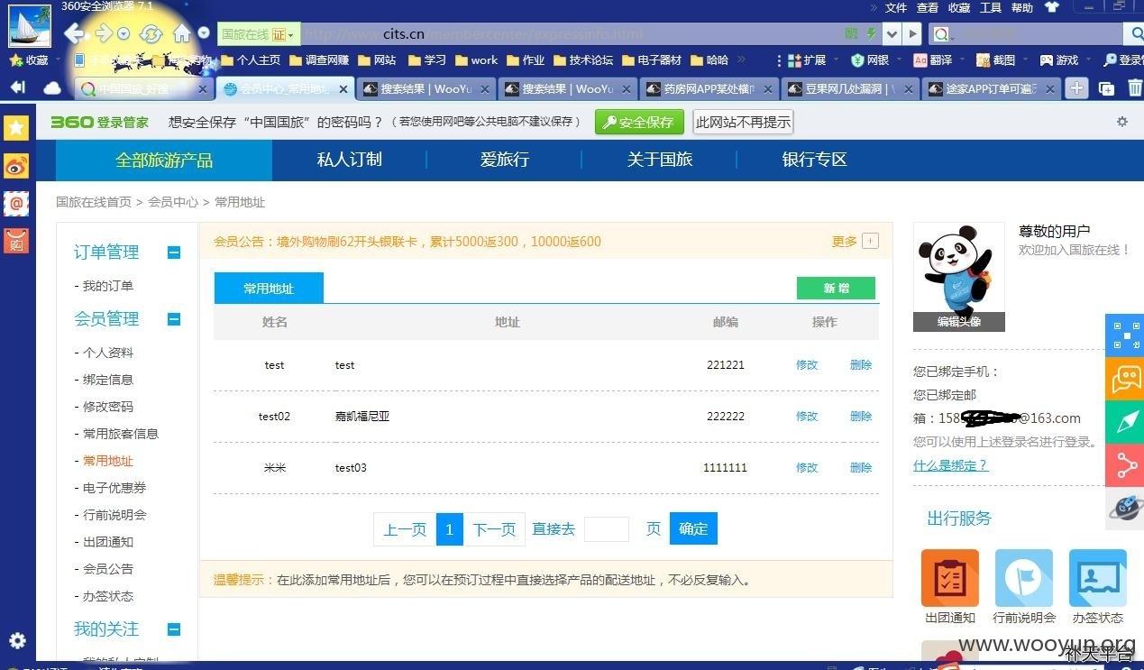Click the green 新增 button
The width and height of the screenshot is (1144, 670).
pos(836,288)
